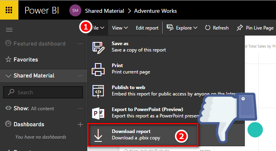This screenshot has height=151, width=276.
Task: Open Shared Material breadcrumb link
Action: 105,11
